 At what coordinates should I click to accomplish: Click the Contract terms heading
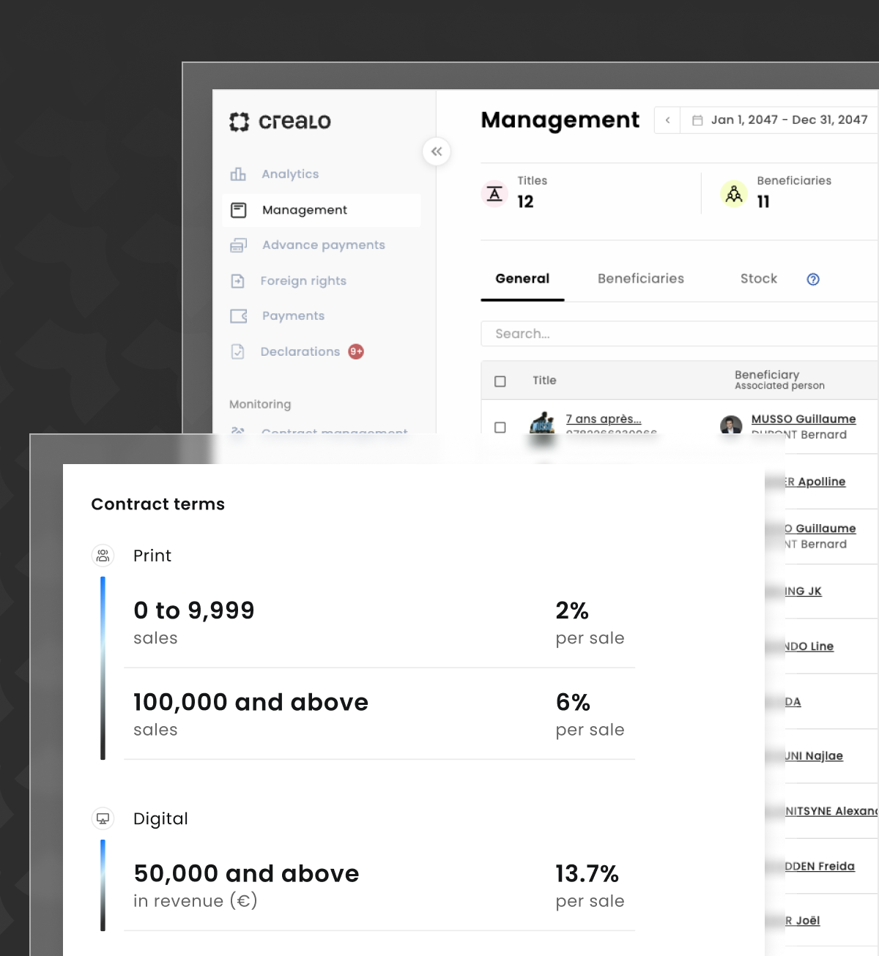tap(158, 504)
